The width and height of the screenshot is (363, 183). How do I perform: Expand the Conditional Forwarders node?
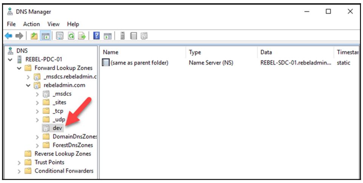[19, 171]
